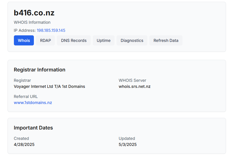The image size is (229, 155).
Task: Click the Updated date 5/3/2025
Action: [128, 144]
